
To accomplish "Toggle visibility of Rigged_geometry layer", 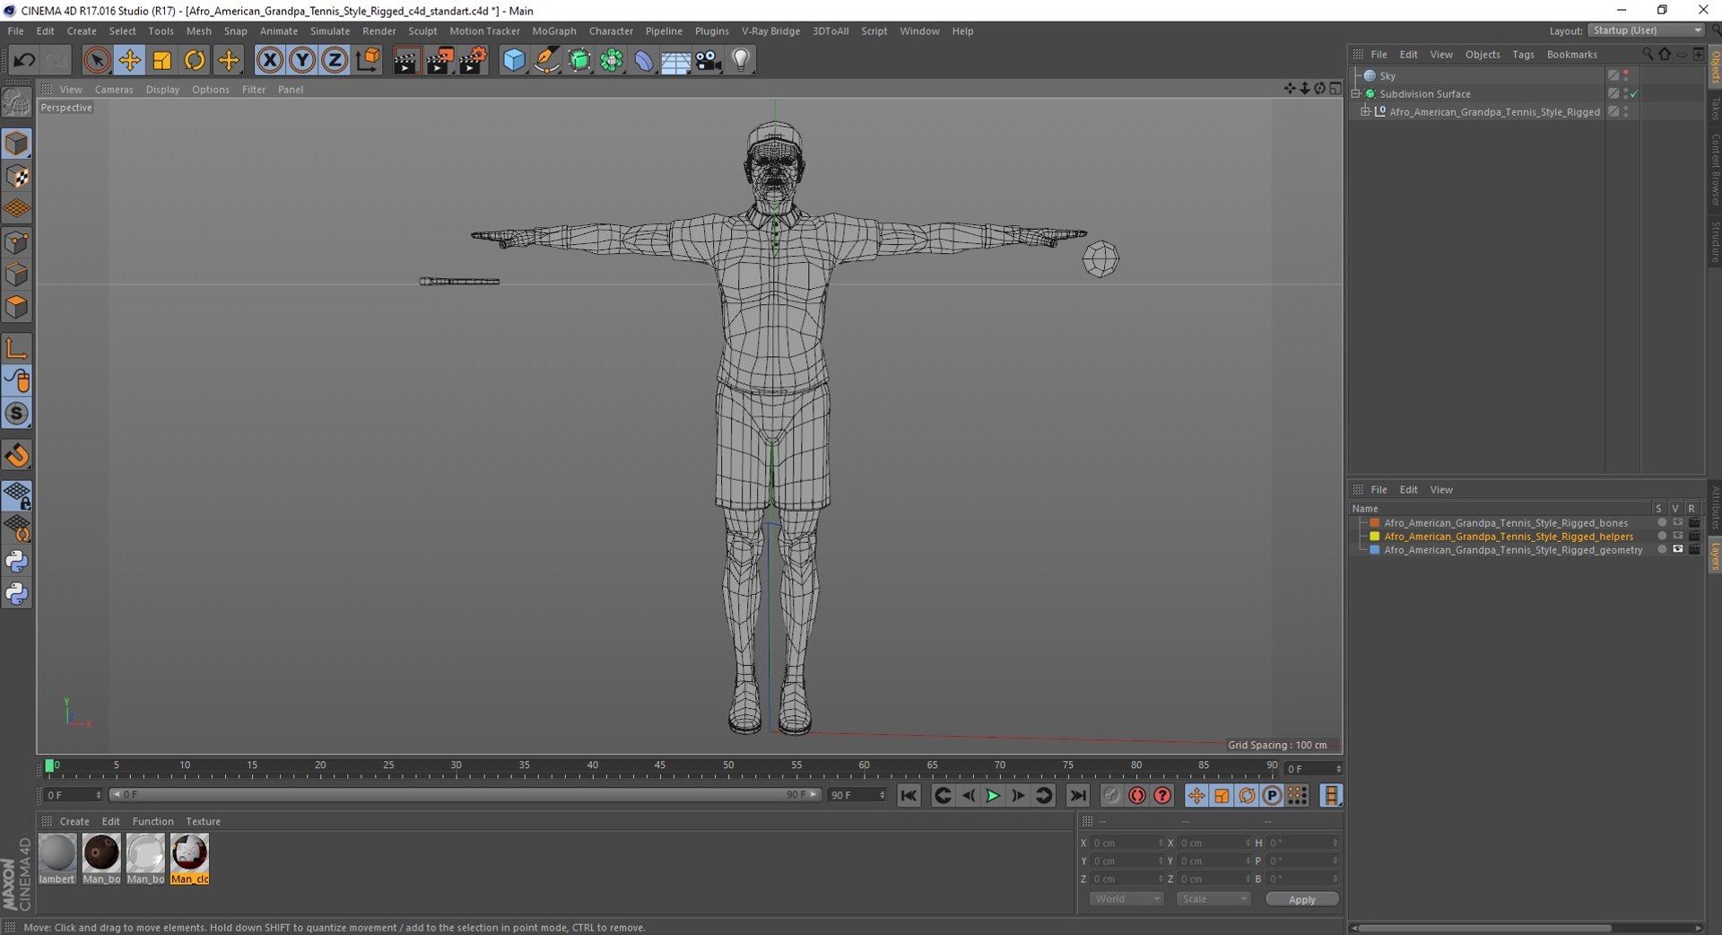I will point(1677,549).
